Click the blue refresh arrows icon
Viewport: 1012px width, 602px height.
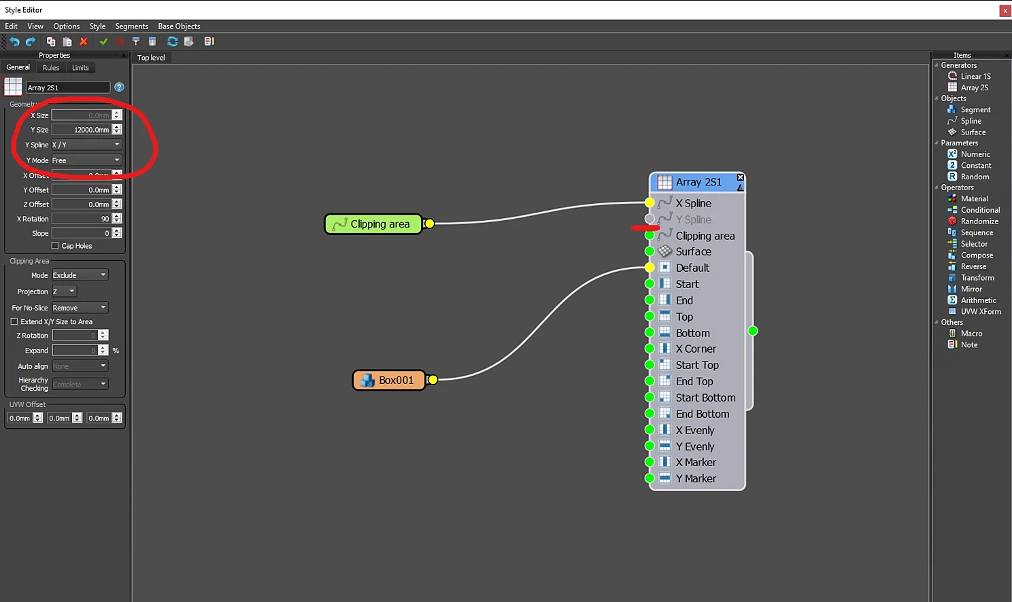173,41
